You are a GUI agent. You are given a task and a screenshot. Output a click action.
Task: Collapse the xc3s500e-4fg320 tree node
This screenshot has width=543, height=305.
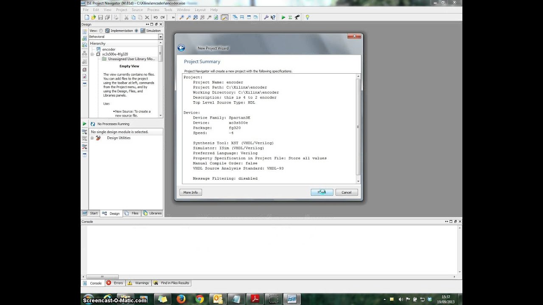pyautogui.click(x=92, y=54)
